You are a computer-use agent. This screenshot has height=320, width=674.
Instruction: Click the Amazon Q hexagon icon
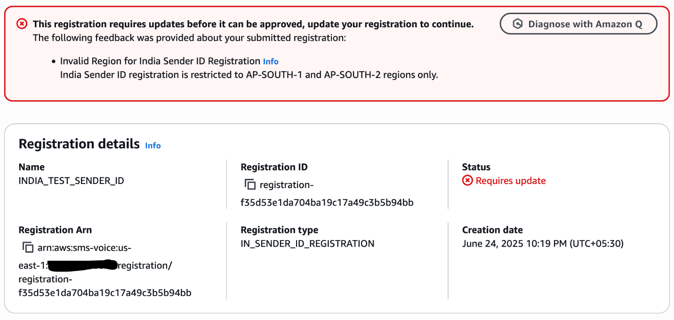pyautogui.click(x=518, y=24)
